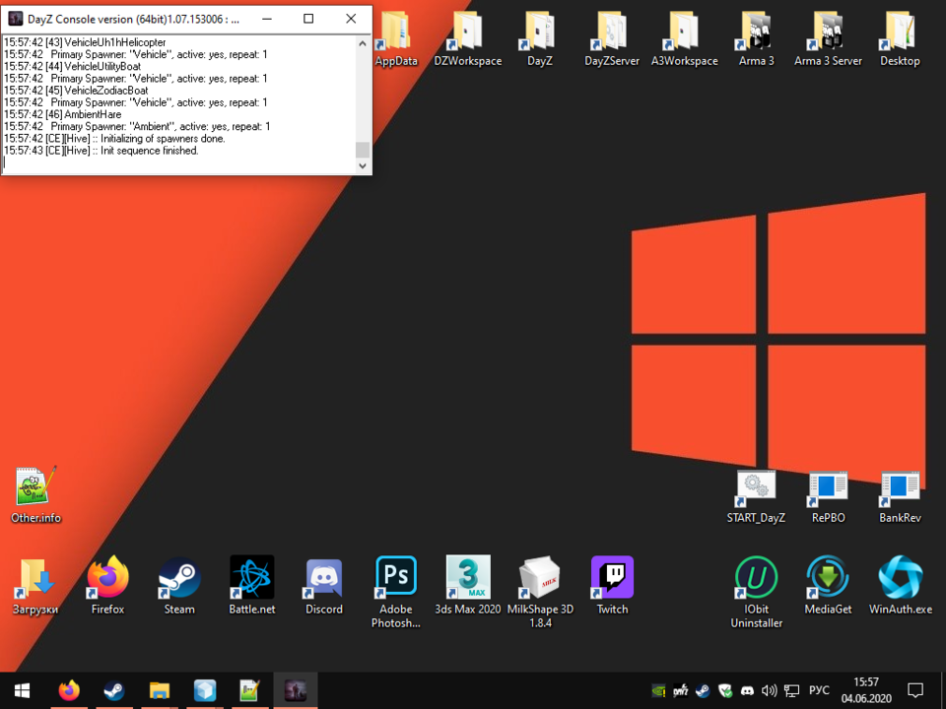Viewport: 946px width, 709px height.
Task: Select the Twitch desktop shortcut
Action: coord(612,585)
